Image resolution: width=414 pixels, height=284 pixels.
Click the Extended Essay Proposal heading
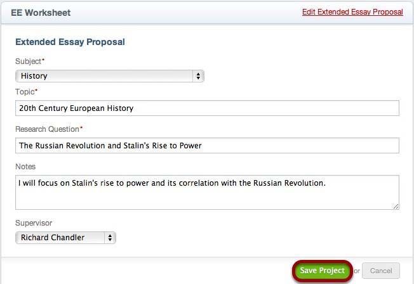(x=70, y=42)
